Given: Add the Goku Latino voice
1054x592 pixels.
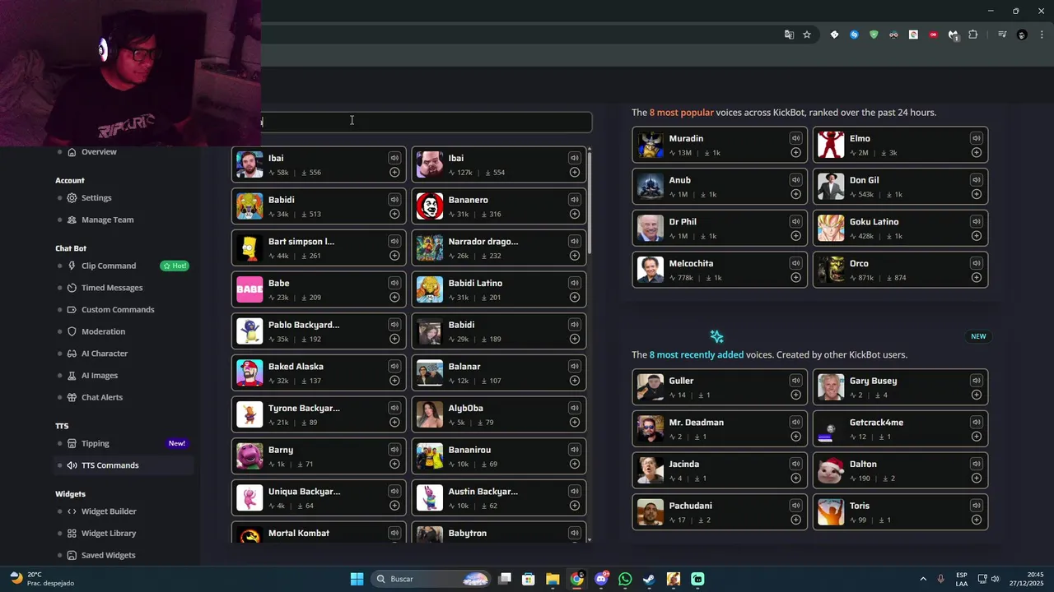Looking at the screenshot, I should coord(976,236).
